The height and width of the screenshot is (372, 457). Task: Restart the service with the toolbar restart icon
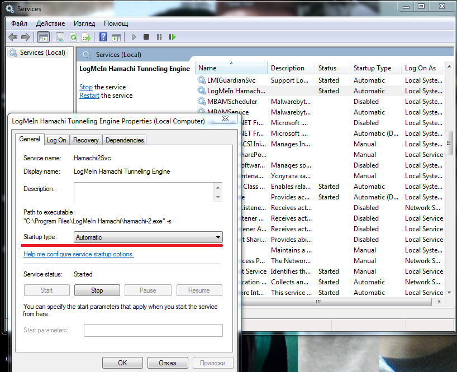[172, 37]
